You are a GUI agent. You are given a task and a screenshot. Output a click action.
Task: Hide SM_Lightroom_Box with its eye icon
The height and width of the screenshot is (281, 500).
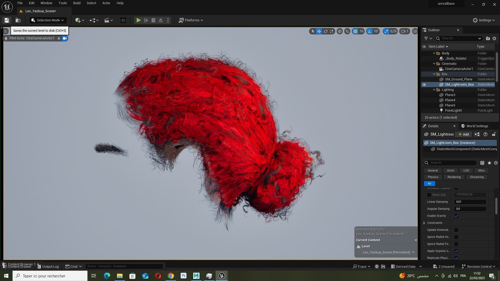[x=424, y=85]
